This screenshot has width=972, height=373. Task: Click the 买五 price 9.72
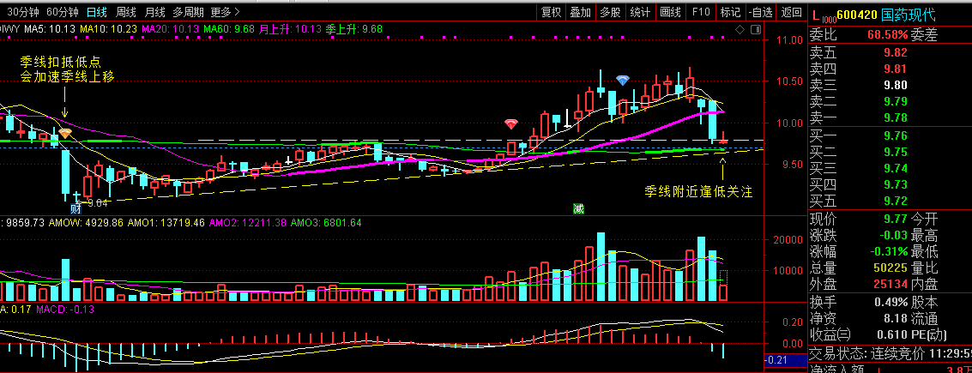click(895, 201)
